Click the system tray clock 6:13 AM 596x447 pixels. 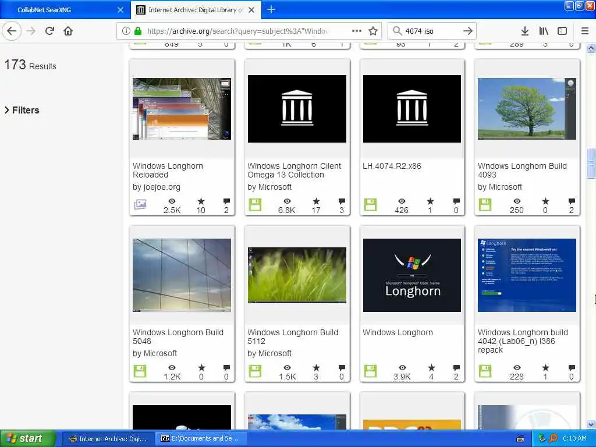574,439
